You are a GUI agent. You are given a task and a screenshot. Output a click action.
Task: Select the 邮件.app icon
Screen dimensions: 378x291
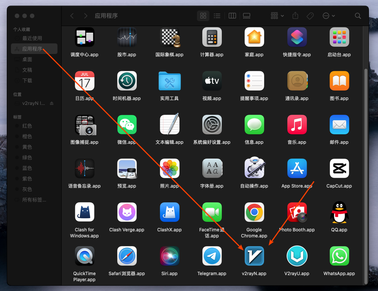point(339,125)
